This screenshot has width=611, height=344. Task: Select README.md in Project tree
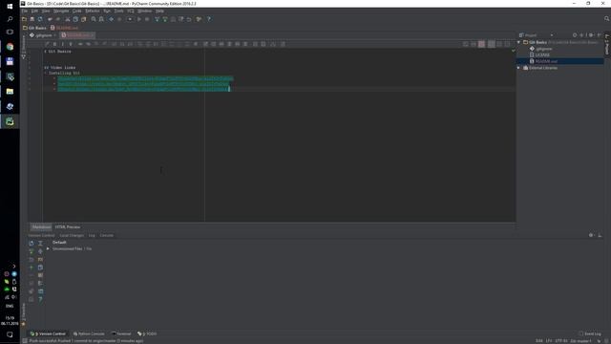click(x=543, y=61)
